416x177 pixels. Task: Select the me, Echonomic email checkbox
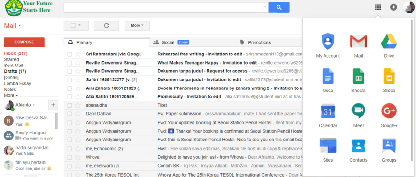[69, 149]
